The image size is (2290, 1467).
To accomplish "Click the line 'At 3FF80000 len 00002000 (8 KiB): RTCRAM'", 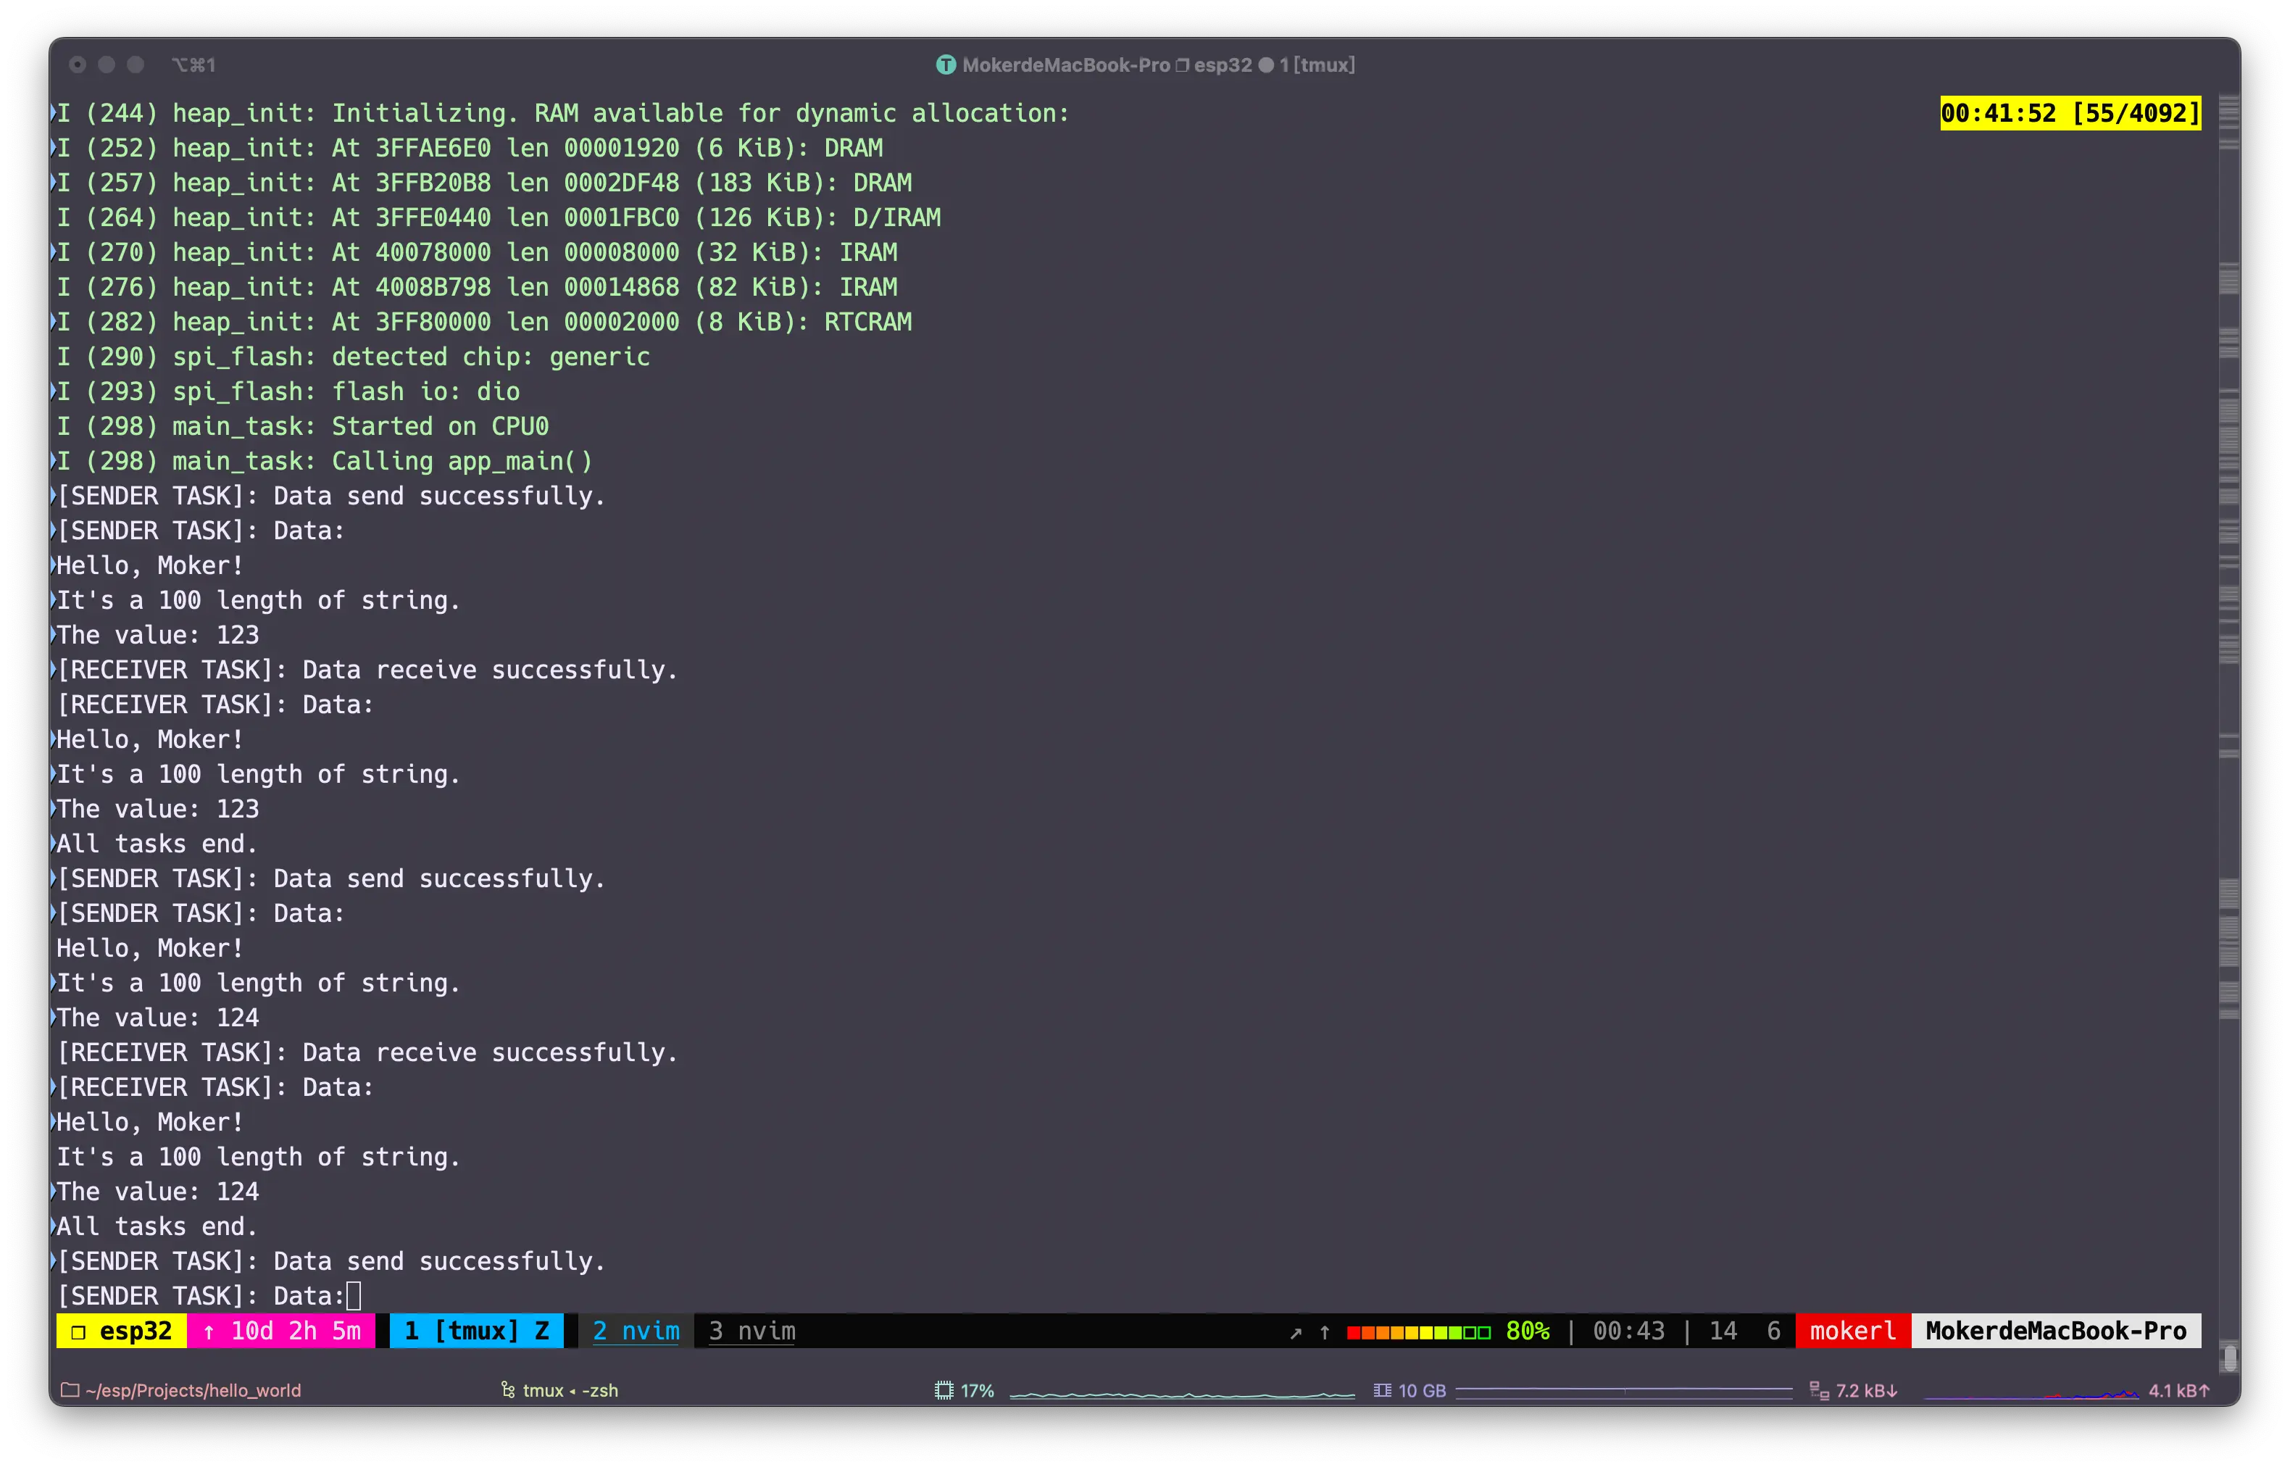I will point(483,322).
